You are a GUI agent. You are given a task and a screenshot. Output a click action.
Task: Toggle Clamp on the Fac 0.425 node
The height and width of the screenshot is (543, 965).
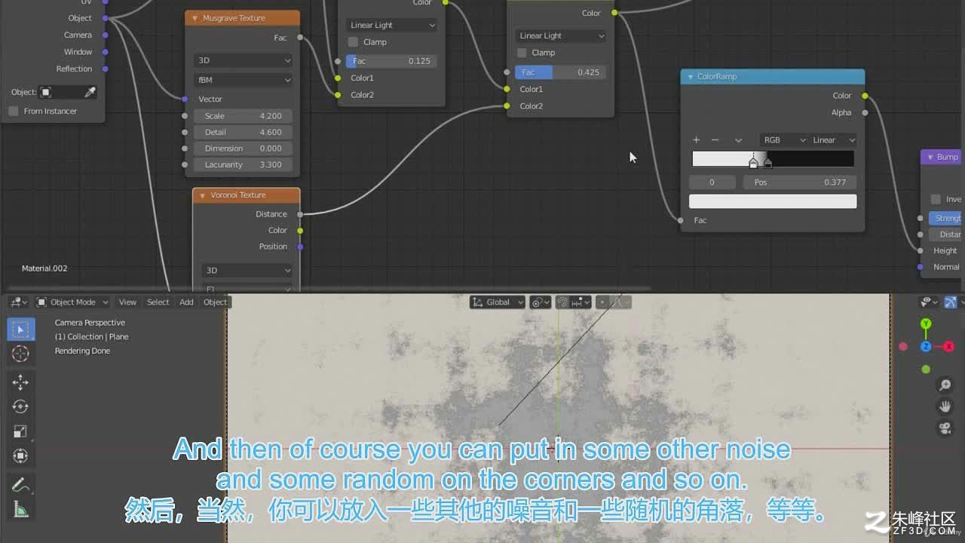pyautogui.click(x=522, y=53)
